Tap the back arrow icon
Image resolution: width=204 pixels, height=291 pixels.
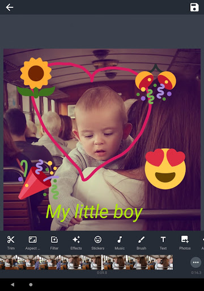pyautogui.click(x=10, y=7)
